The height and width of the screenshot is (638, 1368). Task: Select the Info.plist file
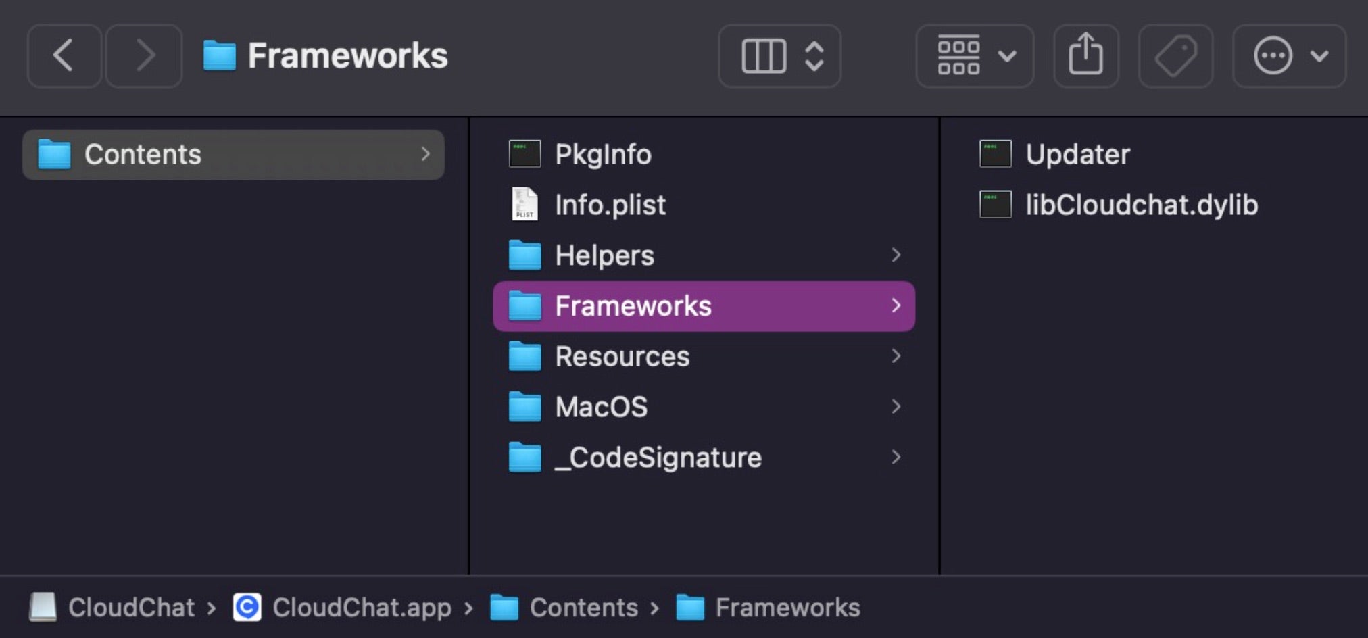coord(610,205)
